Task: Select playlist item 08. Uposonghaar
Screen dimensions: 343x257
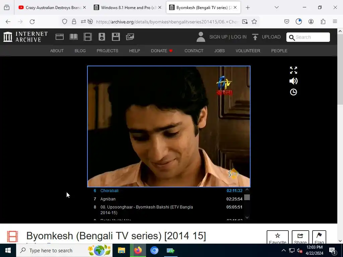Action: click(168, 210)
